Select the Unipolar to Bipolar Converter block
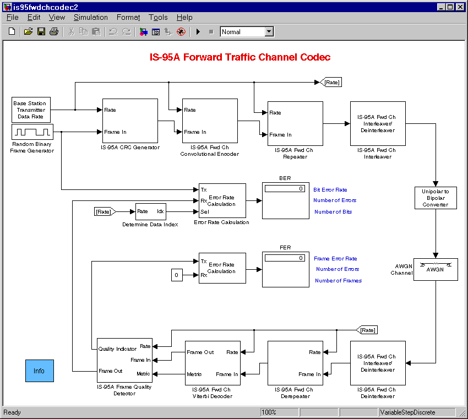This screenshot has width=468, height=419. [436, 198]
